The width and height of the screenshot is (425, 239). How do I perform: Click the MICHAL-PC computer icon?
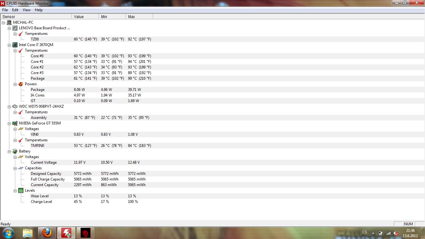9,22
